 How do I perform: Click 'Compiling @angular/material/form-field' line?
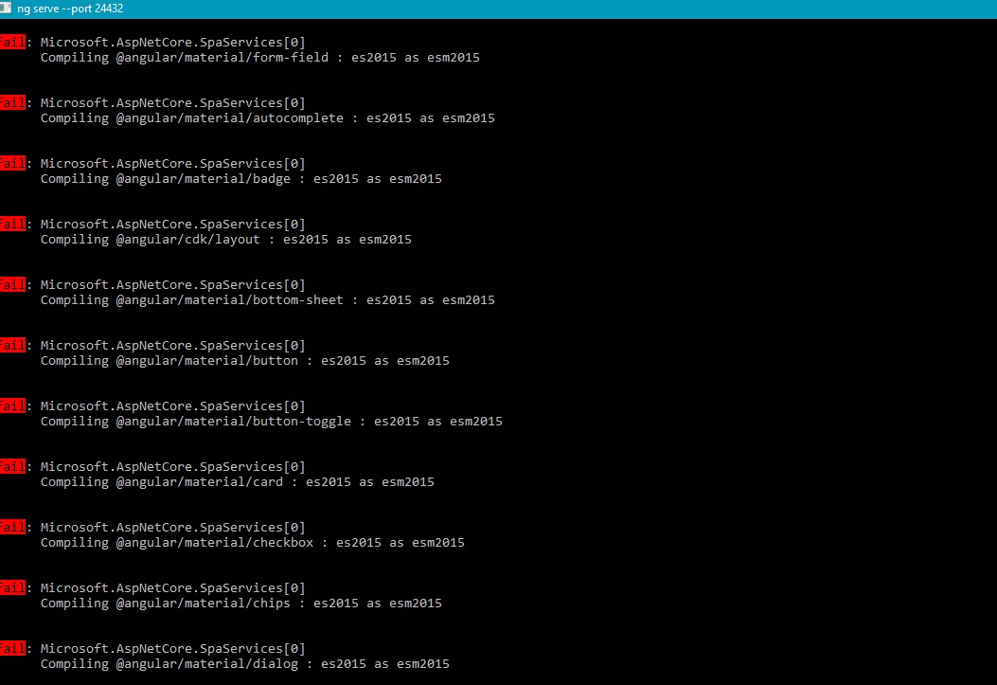(x=260, y=57)
